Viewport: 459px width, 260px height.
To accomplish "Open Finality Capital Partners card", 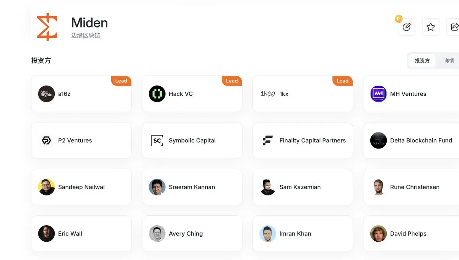I will pyautogui.click(x=302, y=140).
